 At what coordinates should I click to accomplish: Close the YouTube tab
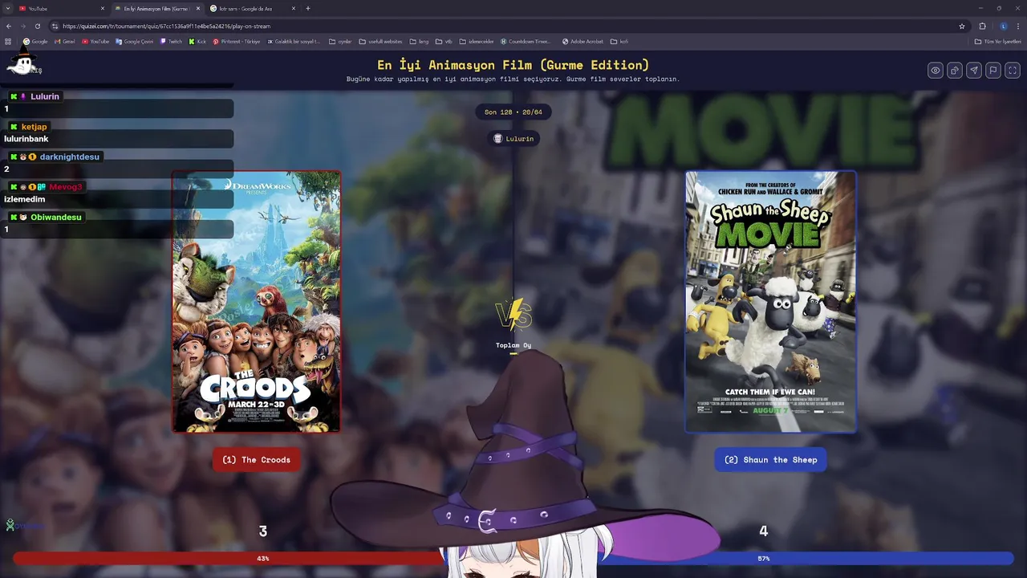[x=103, y=9]
